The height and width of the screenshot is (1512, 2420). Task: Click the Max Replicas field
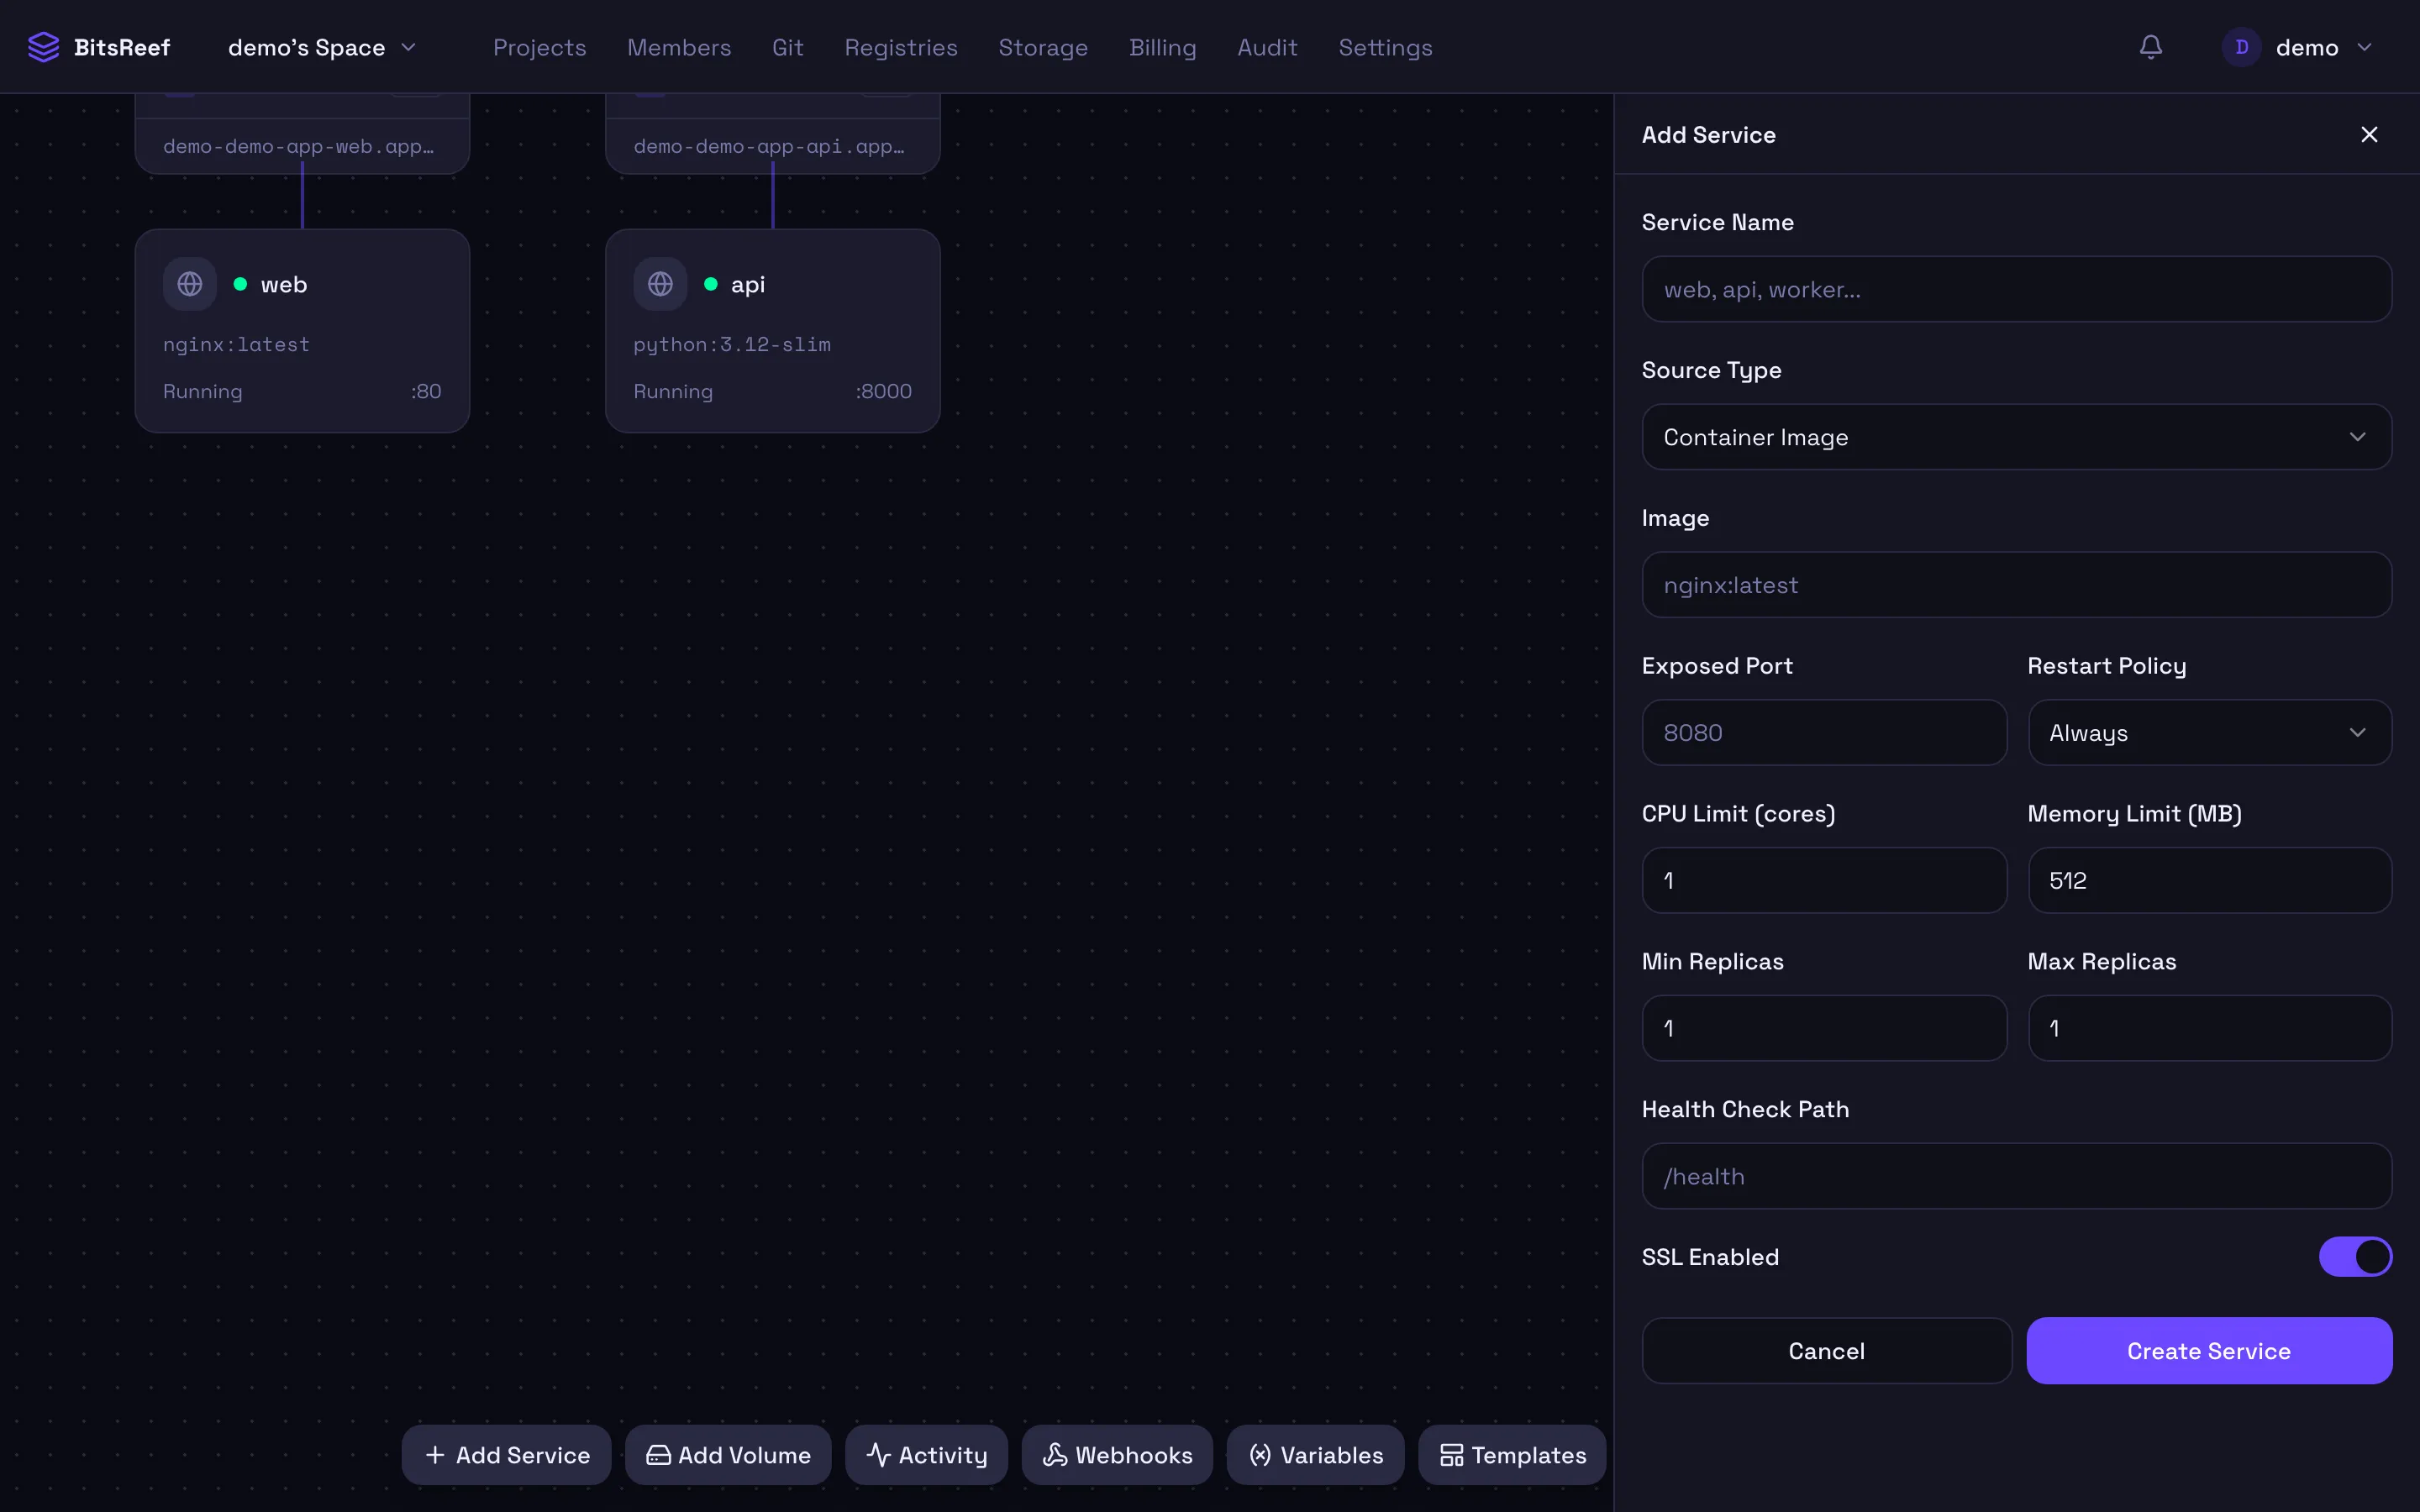pyautogui.click(x=2209, y=1028)
